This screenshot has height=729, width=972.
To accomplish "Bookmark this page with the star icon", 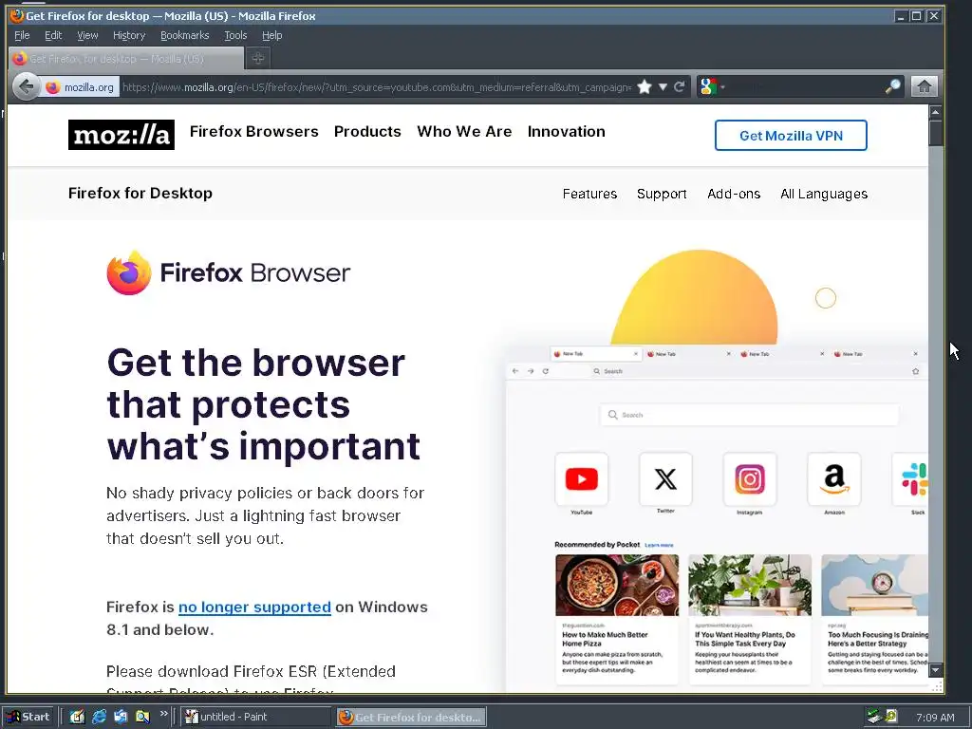I will click(645, 86).
